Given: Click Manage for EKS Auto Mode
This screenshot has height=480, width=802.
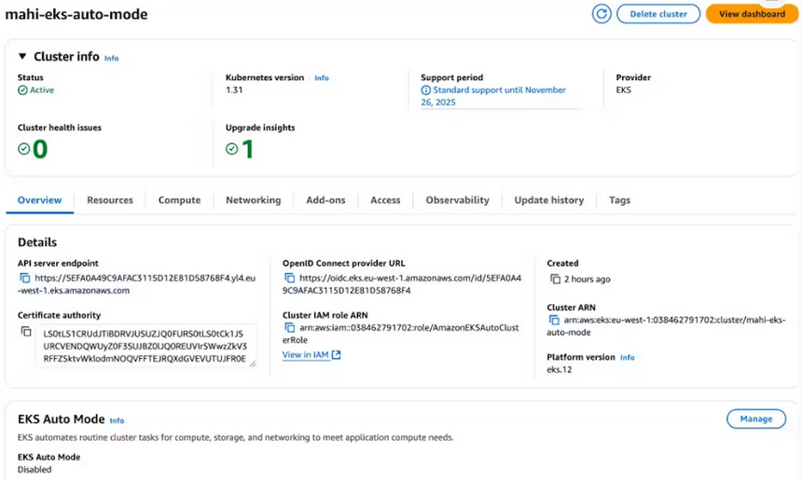Looking at the screenshot, I should pyautogui.click(x=756, y=418).
